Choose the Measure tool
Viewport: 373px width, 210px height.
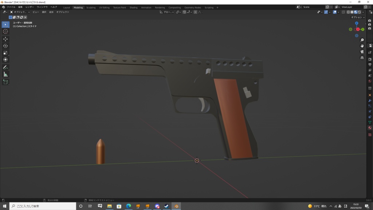pos(5,74)
